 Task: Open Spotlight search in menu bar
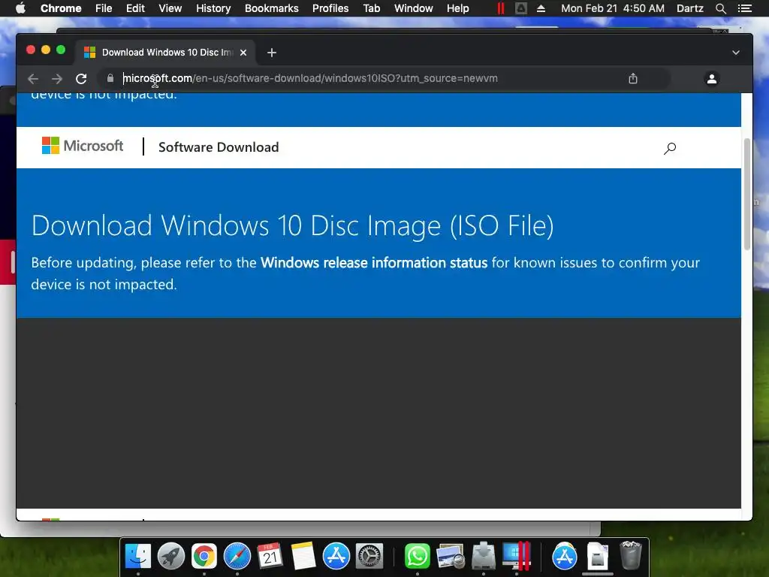point(720,8)
